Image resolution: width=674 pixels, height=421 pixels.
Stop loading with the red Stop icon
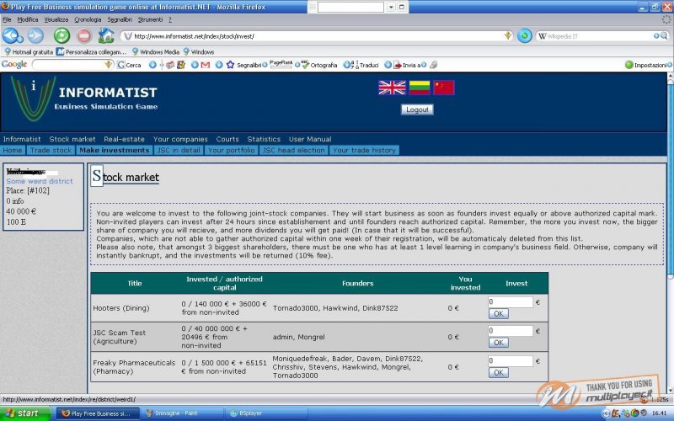pos(84,35)
